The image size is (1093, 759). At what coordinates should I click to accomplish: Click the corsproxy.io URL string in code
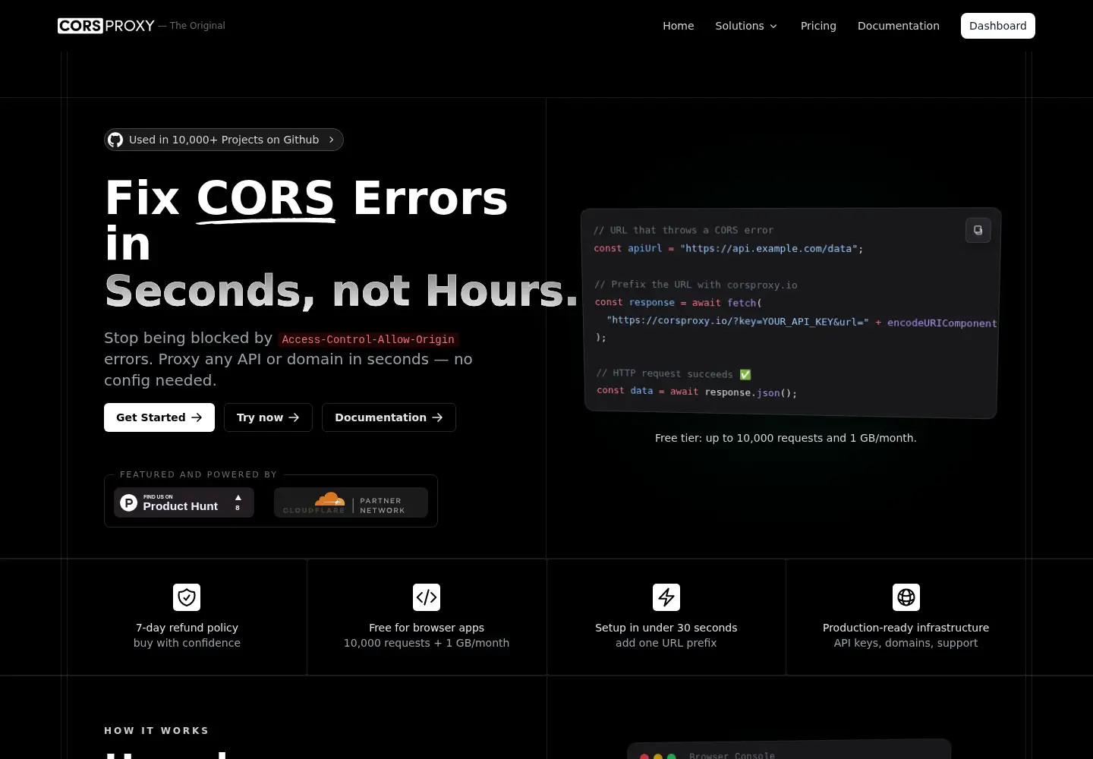tap(738, 321)
